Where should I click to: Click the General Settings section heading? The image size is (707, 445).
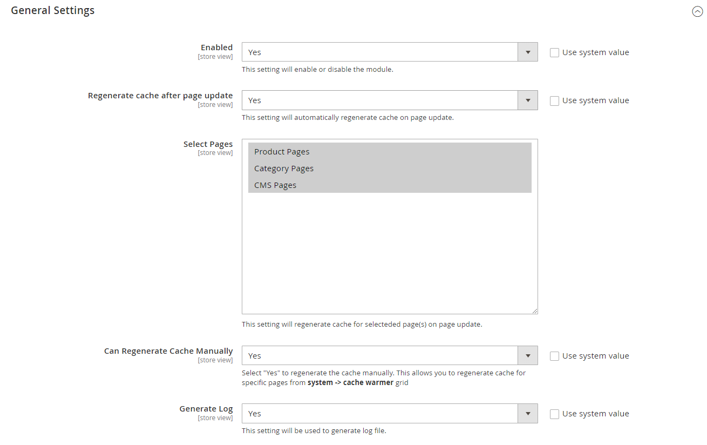coord(53,10)
